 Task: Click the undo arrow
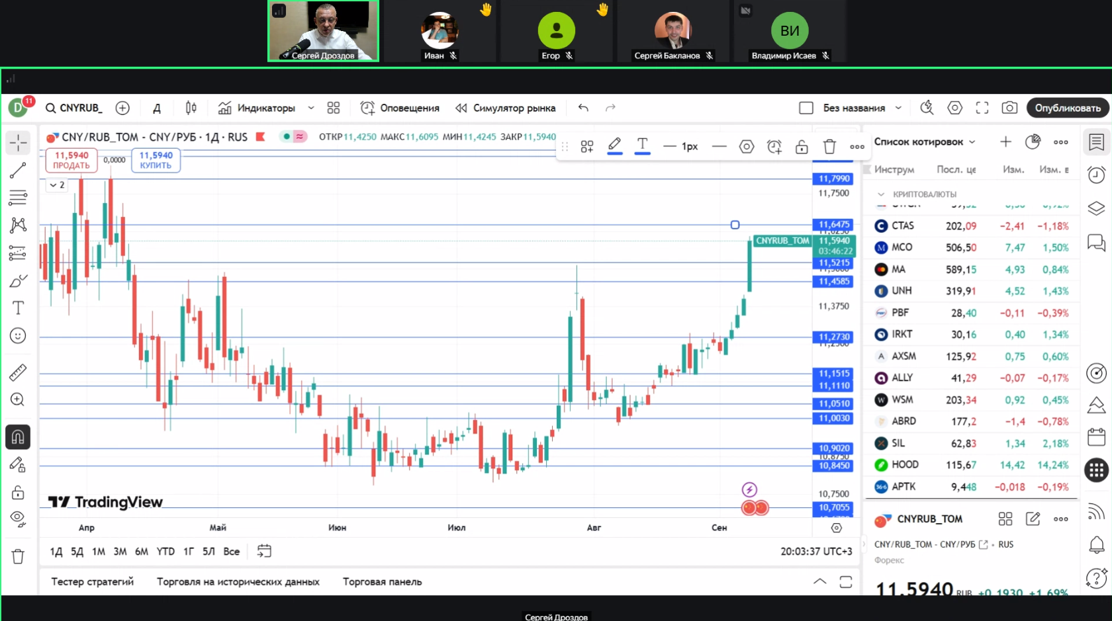pyautogui.click(x=583, y=108)
